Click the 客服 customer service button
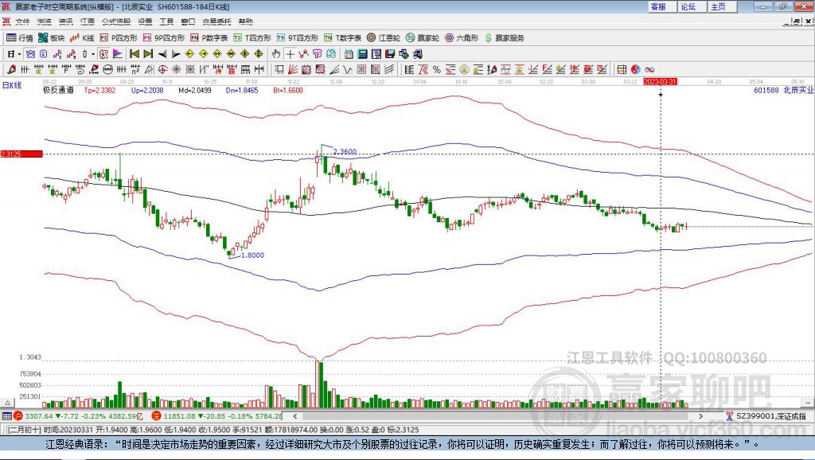The width and height of the screenshot is (815, 460). pos(658,6)
